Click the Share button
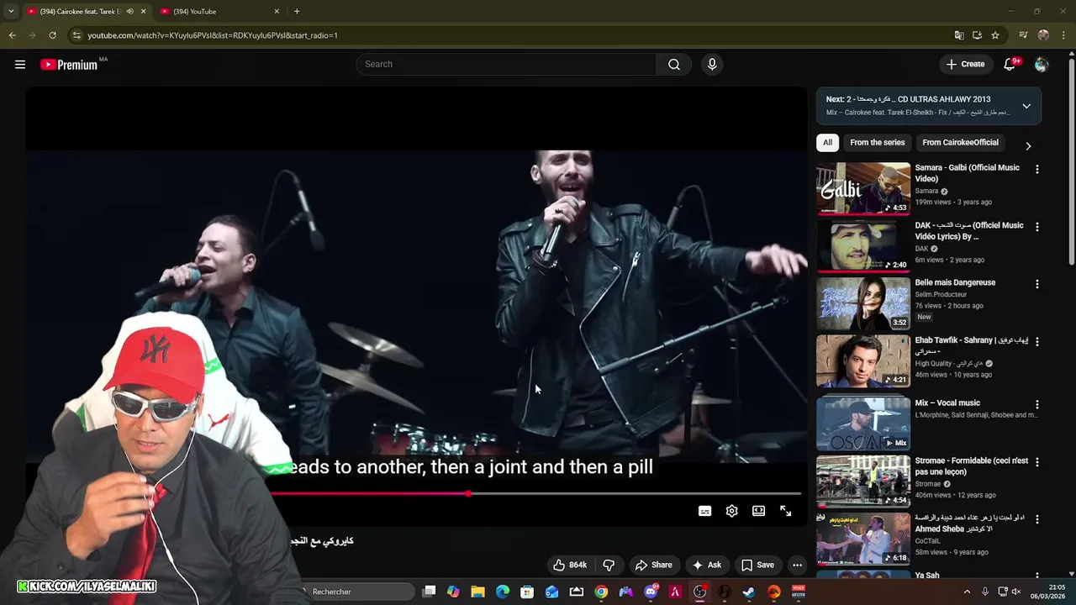 [x=653, y=565]
